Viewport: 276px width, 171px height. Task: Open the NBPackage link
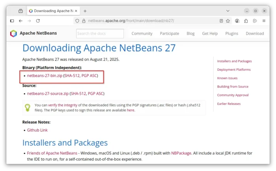point(181,153)
